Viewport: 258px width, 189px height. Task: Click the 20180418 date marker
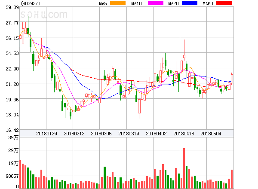point(184,134)
